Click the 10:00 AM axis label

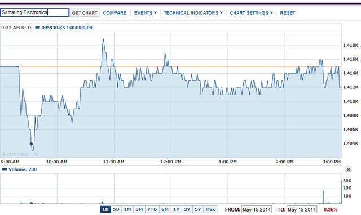coord(56,162)
